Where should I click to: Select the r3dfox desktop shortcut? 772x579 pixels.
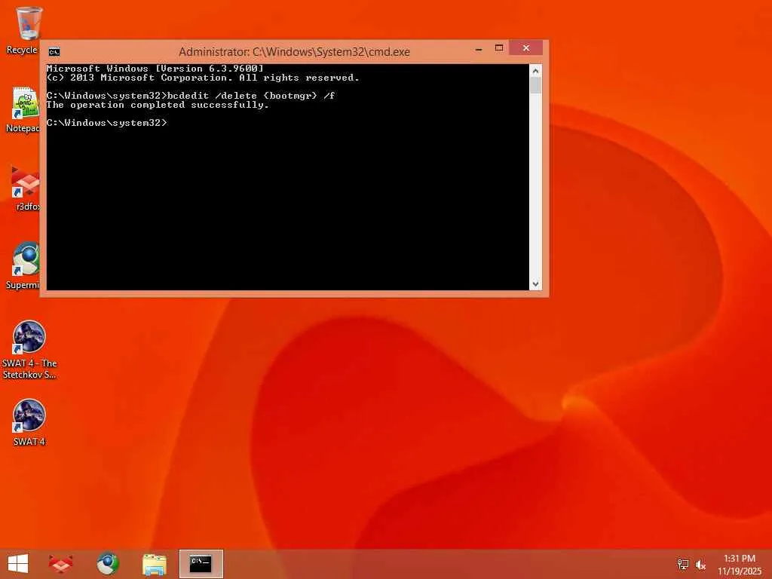tap(26, 188)
